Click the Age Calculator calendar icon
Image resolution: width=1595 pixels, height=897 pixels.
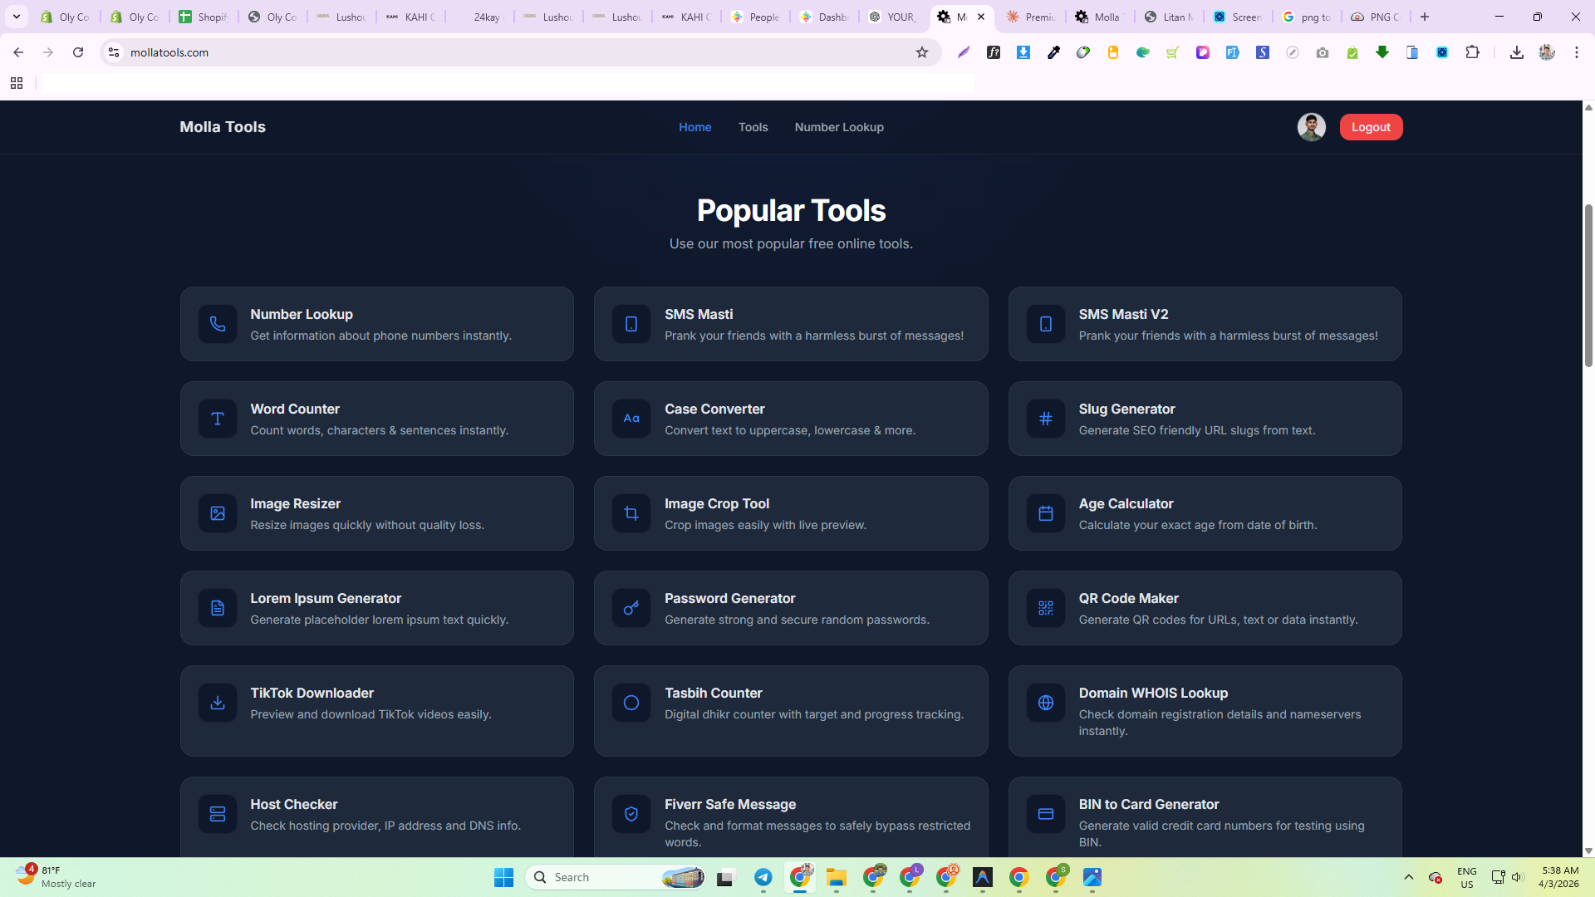tap(1045, 513)
